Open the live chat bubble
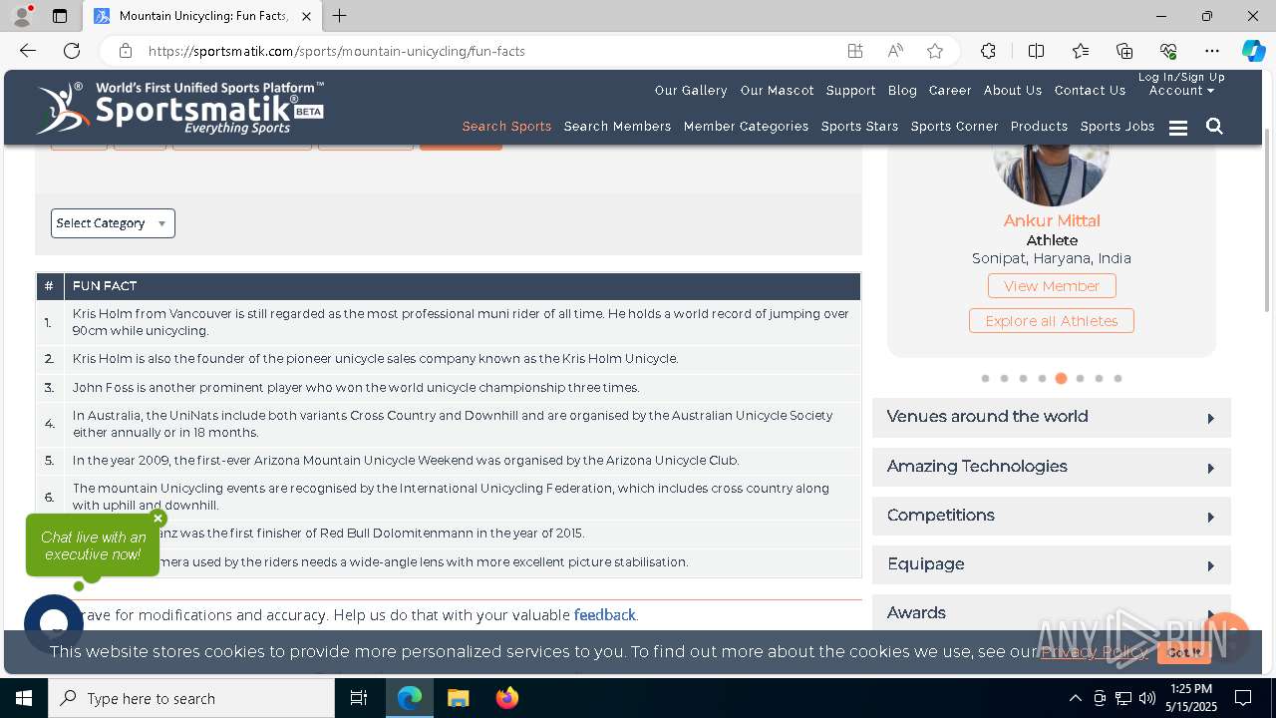Image resolution: width=1276 pixels, height=718 pixels. (54, 624)
